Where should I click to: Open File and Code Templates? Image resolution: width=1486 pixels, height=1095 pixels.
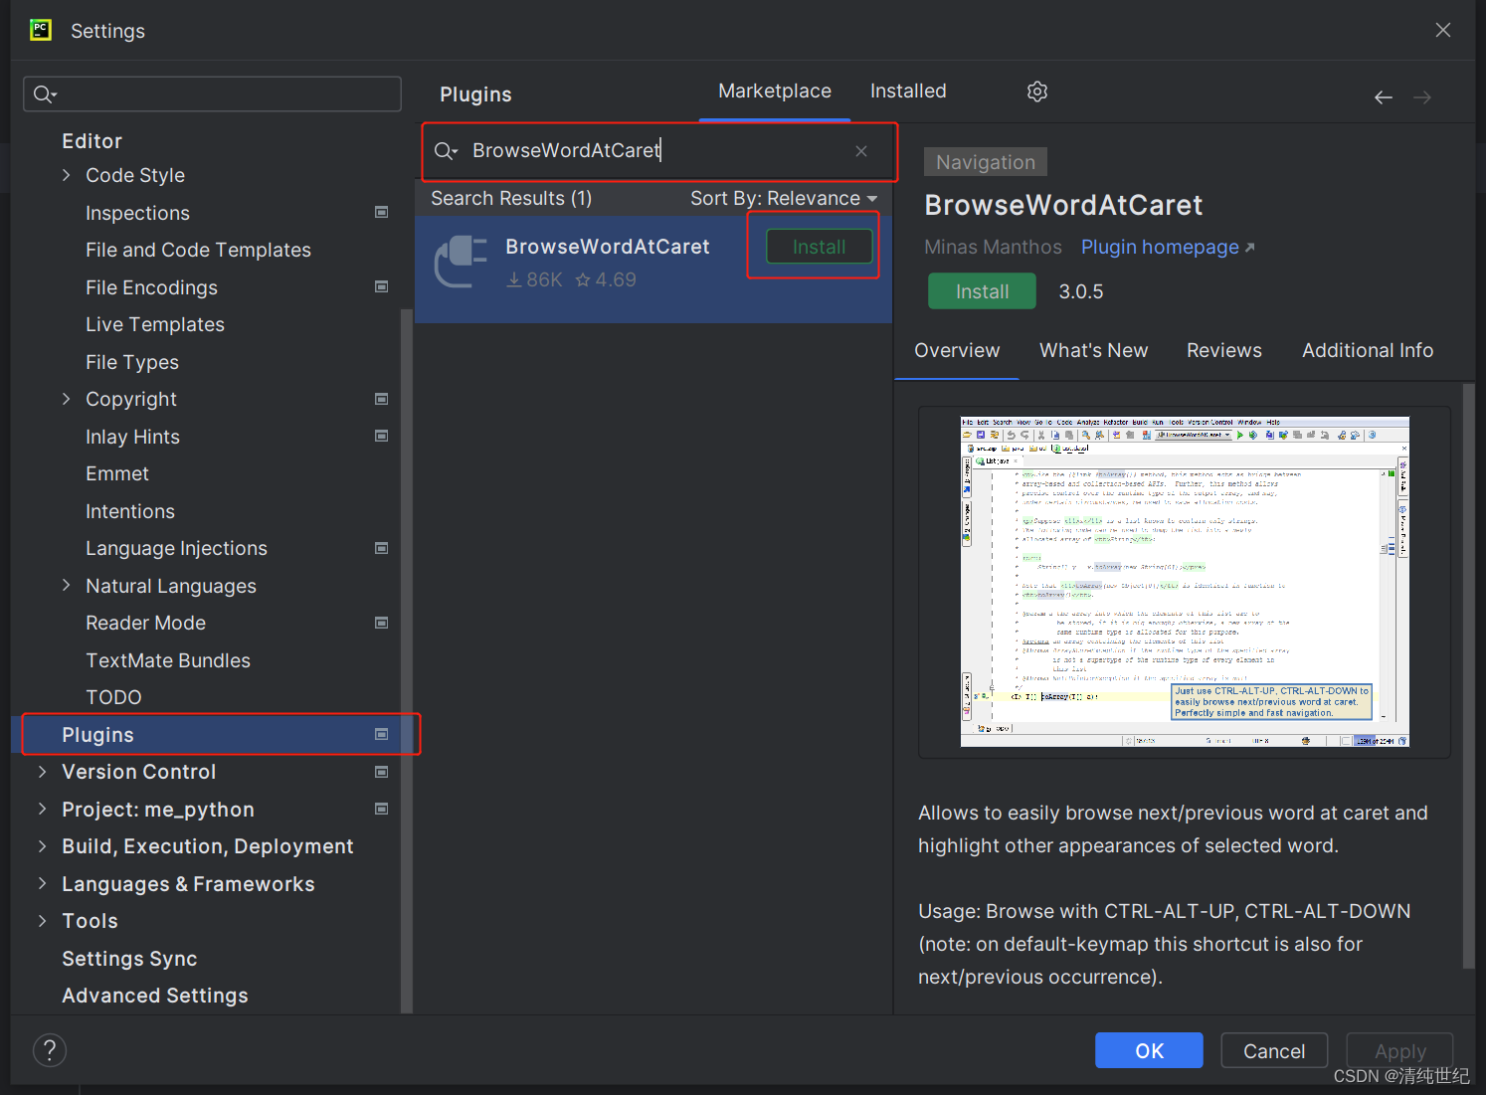(198, 250)
